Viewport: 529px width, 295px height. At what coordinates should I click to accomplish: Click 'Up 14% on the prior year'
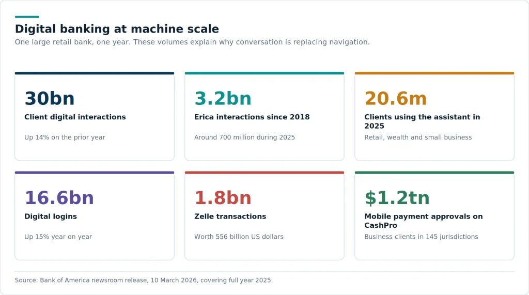65,137
